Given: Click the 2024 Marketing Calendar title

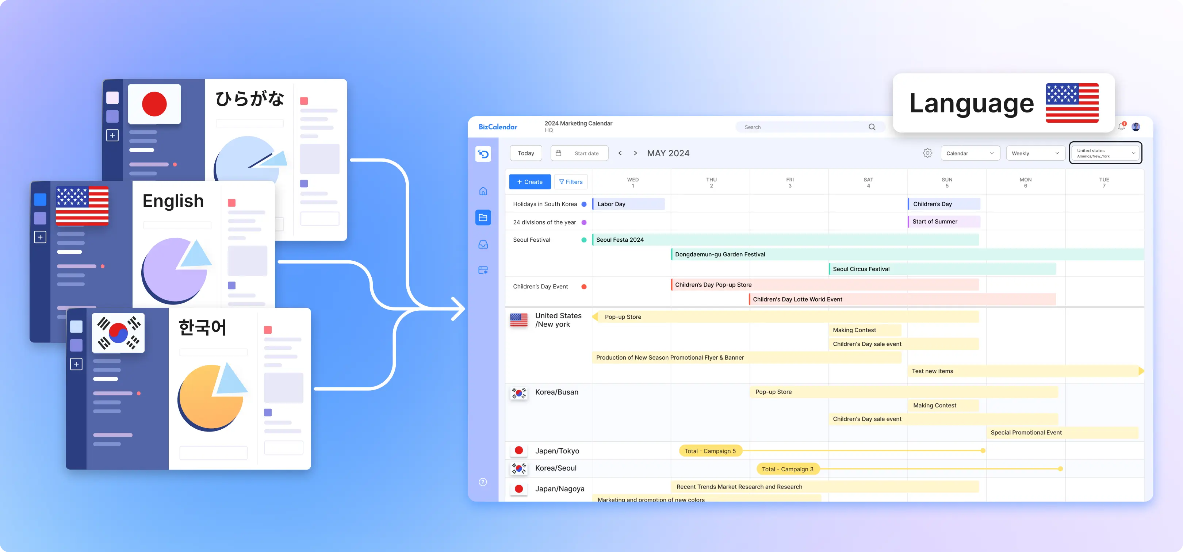Looking at the screenshot, I should (x=578, y=123).
